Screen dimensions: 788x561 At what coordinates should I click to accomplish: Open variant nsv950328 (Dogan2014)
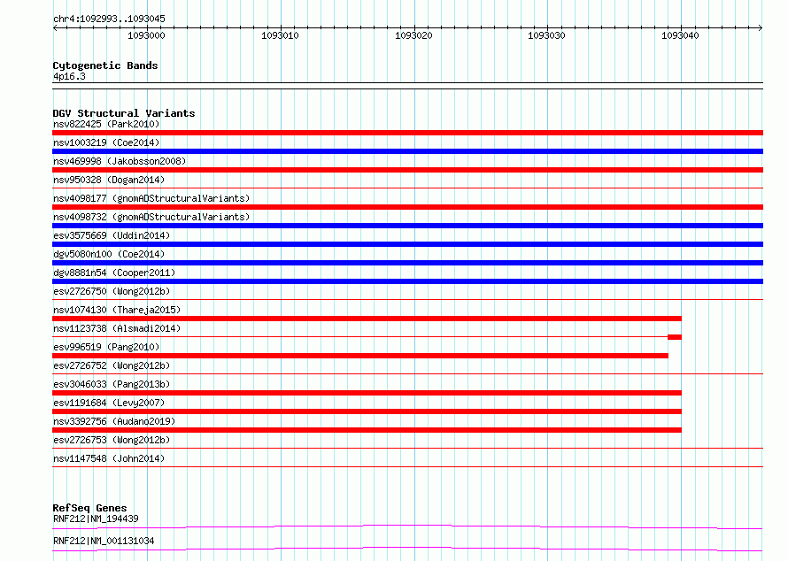(109, 180)
